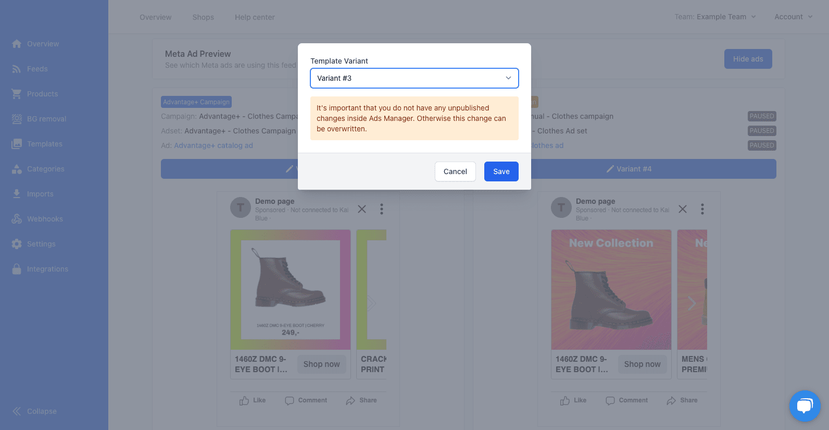The image size is (829, 430).
Task: Click the Products cart icon
Action: coord(17,94)
